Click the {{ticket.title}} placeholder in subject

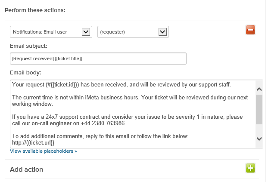(69, 59)
